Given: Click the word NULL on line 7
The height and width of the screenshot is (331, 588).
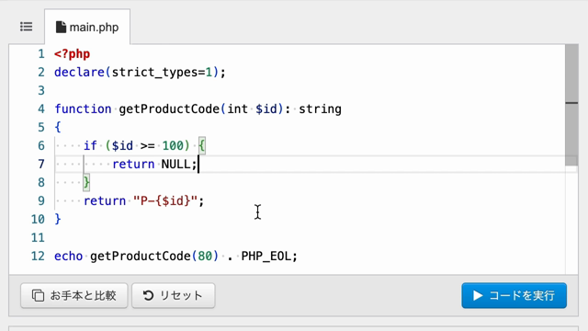Looking at the screenshot, I should [175, 164].
